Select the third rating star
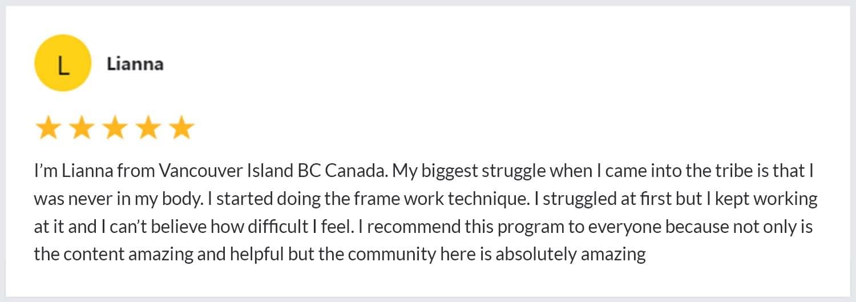This screenshot has width=856, height=302. click(x=115, y=128)
